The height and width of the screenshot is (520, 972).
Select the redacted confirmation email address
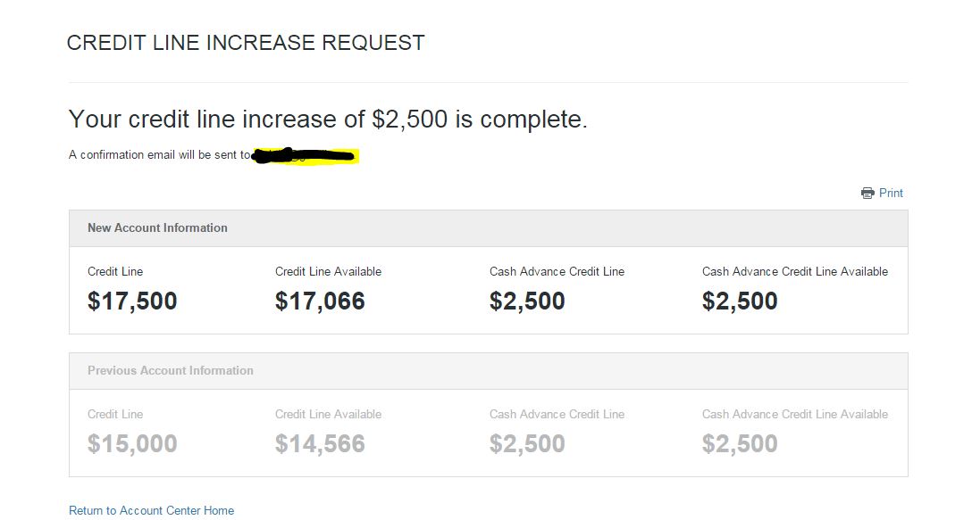(x=305, y=157)
